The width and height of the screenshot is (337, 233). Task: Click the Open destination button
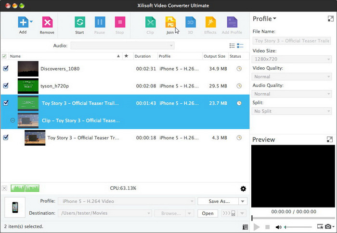(x=207, y=213)
